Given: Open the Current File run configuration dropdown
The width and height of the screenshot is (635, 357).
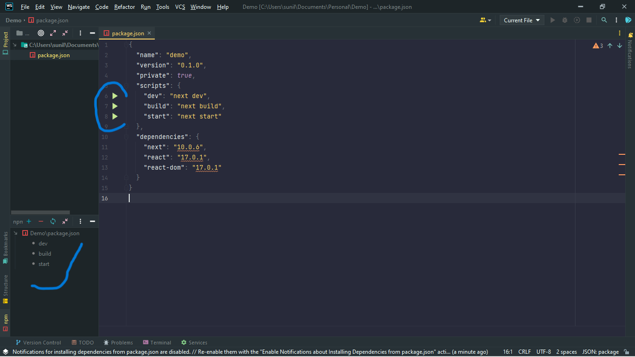Looking at the screenshot, I should [522, 20].
